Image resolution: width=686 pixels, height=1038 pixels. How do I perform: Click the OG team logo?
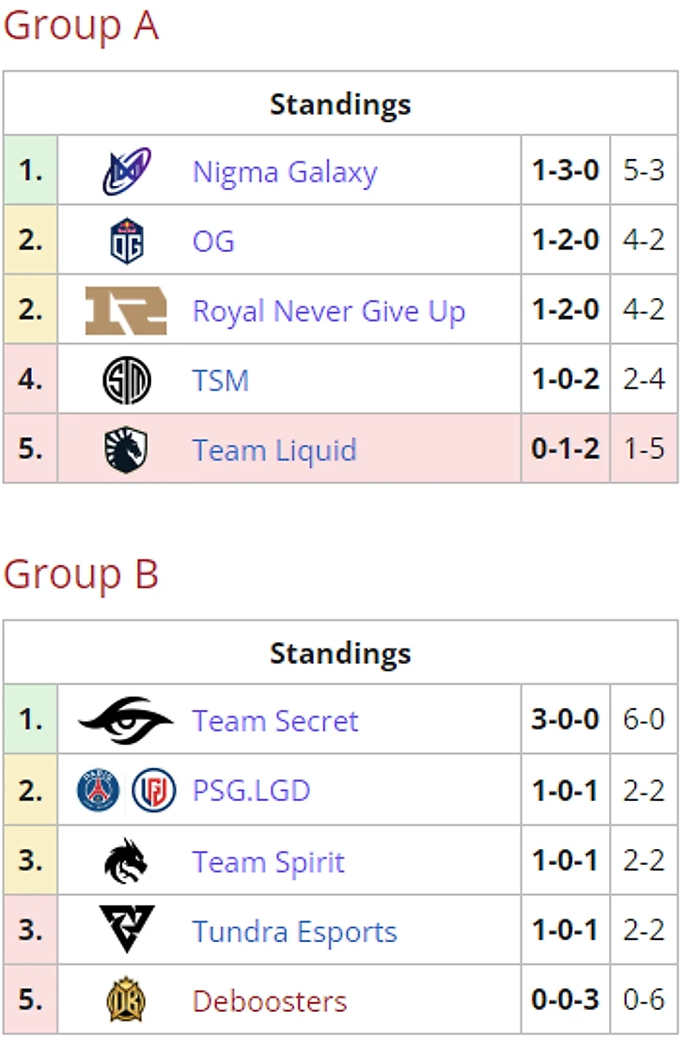point(127,241)
